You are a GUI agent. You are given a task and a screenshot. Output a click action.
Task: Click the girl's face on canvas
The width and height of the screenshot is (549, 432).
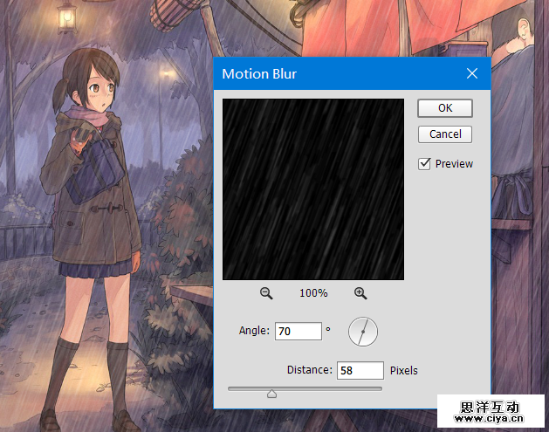(100, 90)
